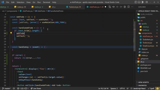Expand the NPM SCRIPTS section
The image size is (160, 90).
tap(148, 82)
